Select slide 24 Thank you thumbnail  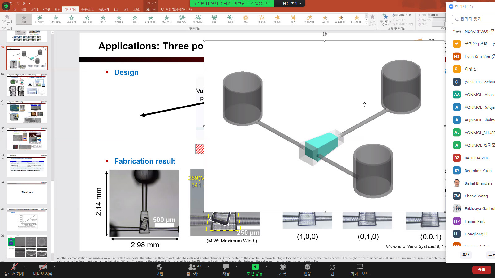[x=27, y=193]
